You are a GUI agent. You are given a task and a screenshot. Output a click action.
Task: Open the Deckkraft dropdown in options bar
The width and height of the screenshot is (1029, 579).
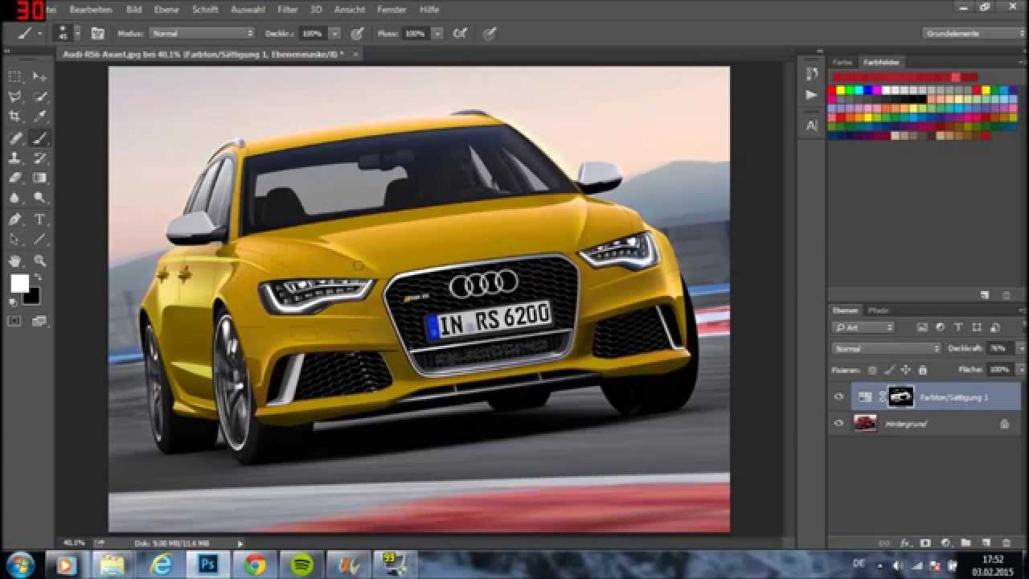(334, 34)
